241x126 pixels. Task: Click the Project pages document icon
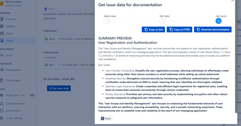(x=1, y=80)
